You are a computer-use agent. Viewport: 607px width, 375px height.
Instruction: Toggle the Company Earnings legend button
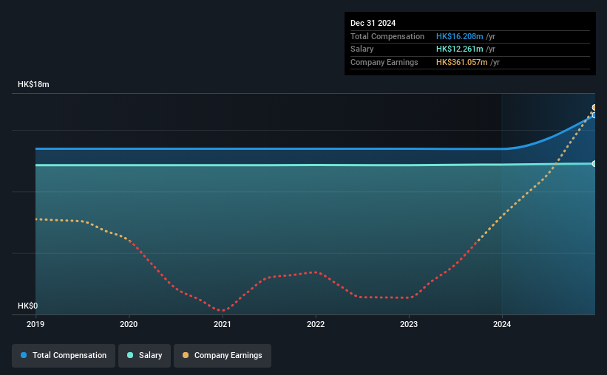(223, 355)
